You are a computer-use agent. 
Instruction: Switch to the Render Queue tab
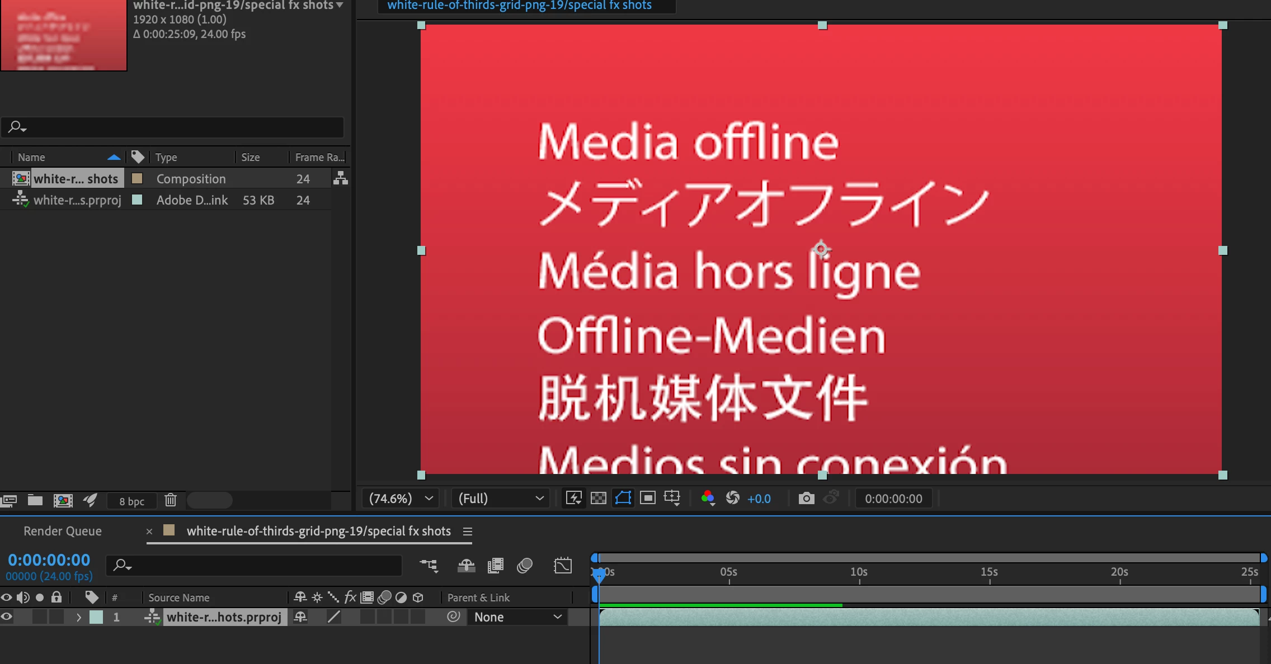[x=63, y=531]
